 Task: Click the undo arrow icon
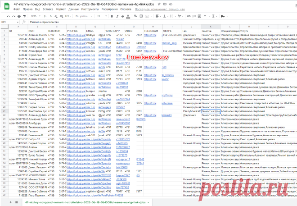click(x=8, y=16)
